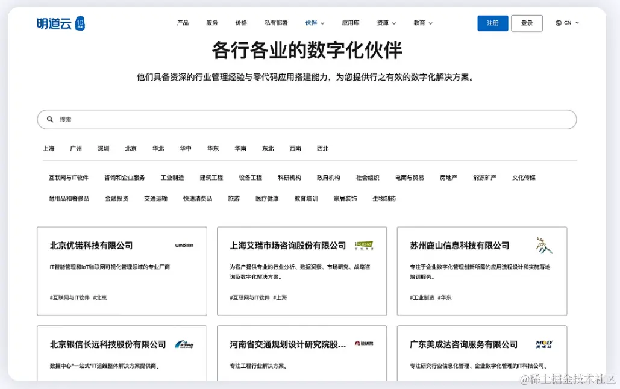Click the #上海 tag on 艾瑞 card

[280, 297]
